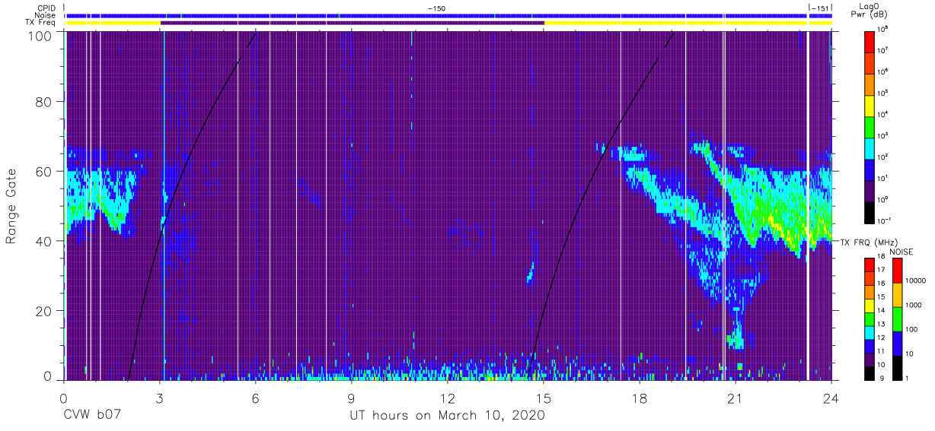Click the 'Noise' row label at top left
935x431 pixels.
[46, 15]
